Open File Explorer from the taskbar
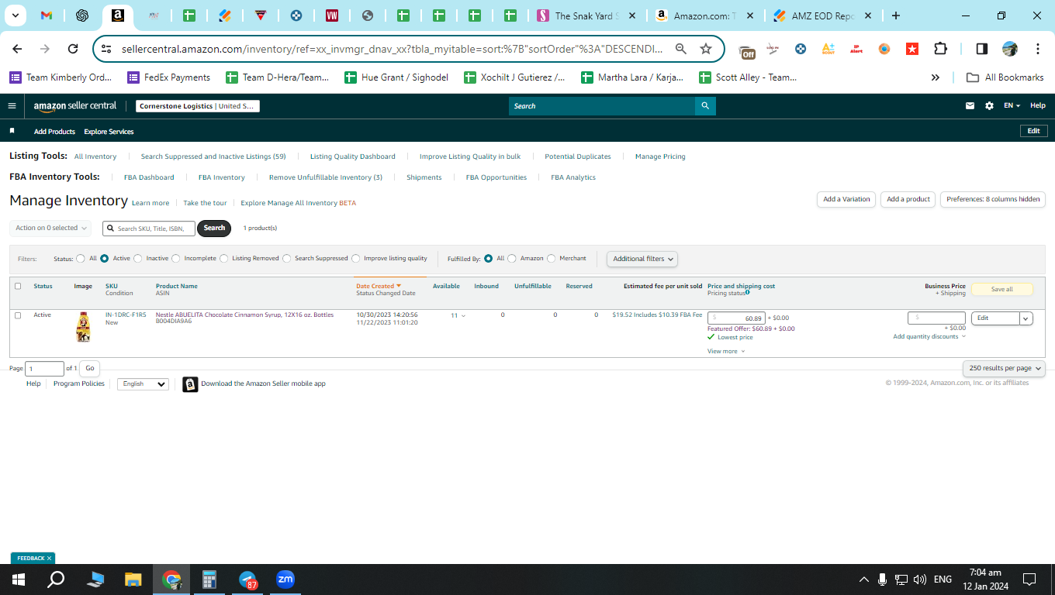 [133, 580]
